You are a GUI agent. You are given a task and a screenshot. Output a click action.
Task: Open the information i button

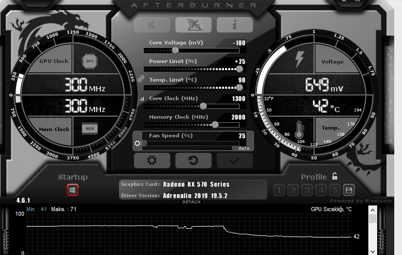234,25
